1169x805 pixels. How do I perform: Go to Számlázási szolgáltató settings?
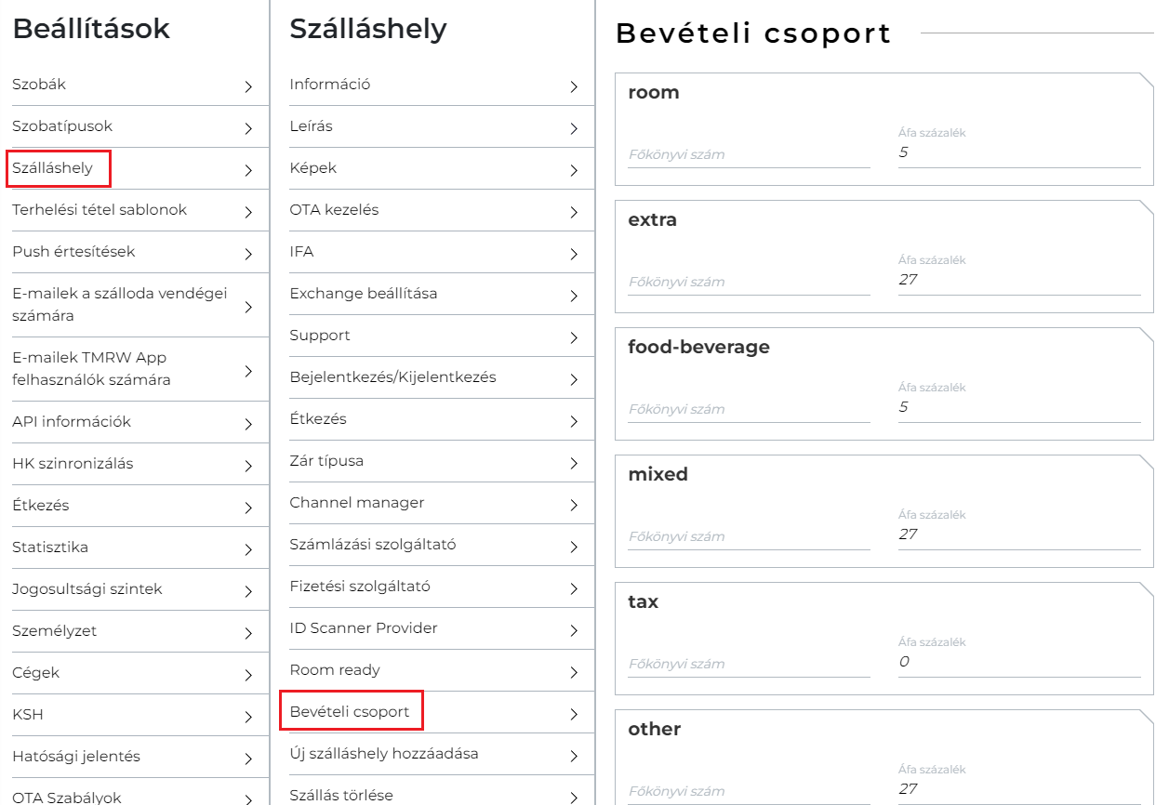coord(372,545)
